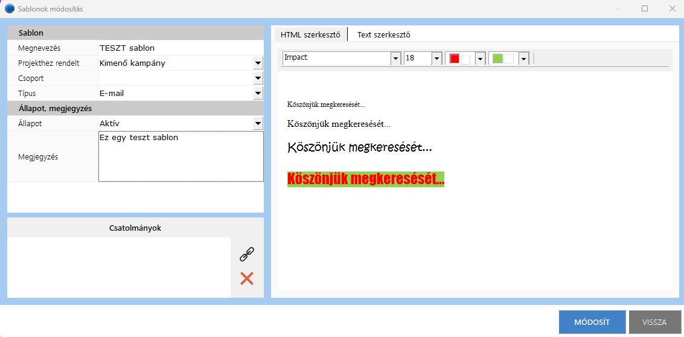Click the red X remove attachment icon
The image size is (684, 337).
click(247, 278)
